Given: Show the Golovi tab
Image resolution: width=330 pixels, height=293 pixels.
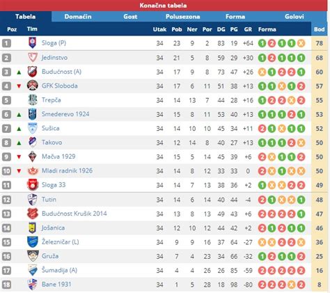Looking at the screenshot, I should click(x=294, y=17).
